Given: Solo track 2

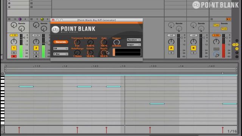Looking at the screenshot, I should tap(36, 53).
